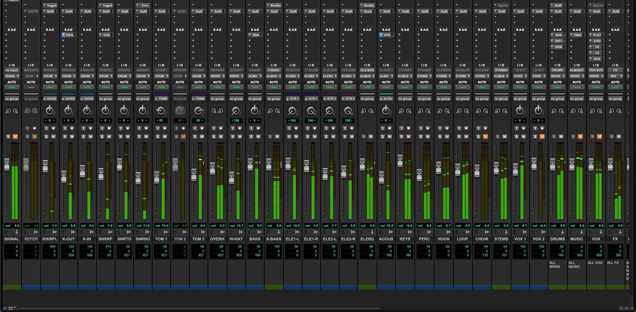
Task: Arm record on the ACOUS track
Action: pos(390,128)
